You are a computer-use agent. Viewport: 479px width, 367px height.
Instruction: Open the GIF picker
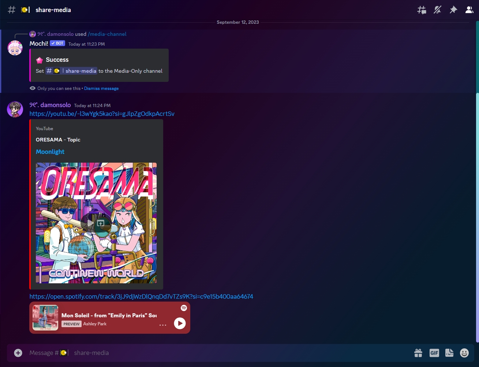434,353
